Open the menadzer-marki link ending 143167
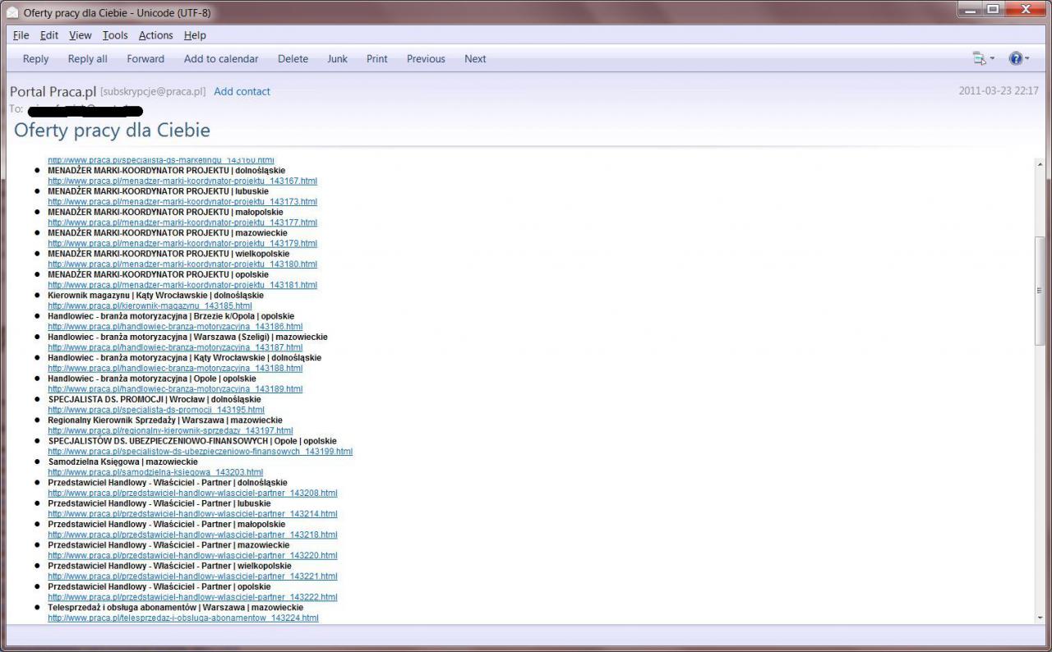The image size is (1052, 652). 182,181
